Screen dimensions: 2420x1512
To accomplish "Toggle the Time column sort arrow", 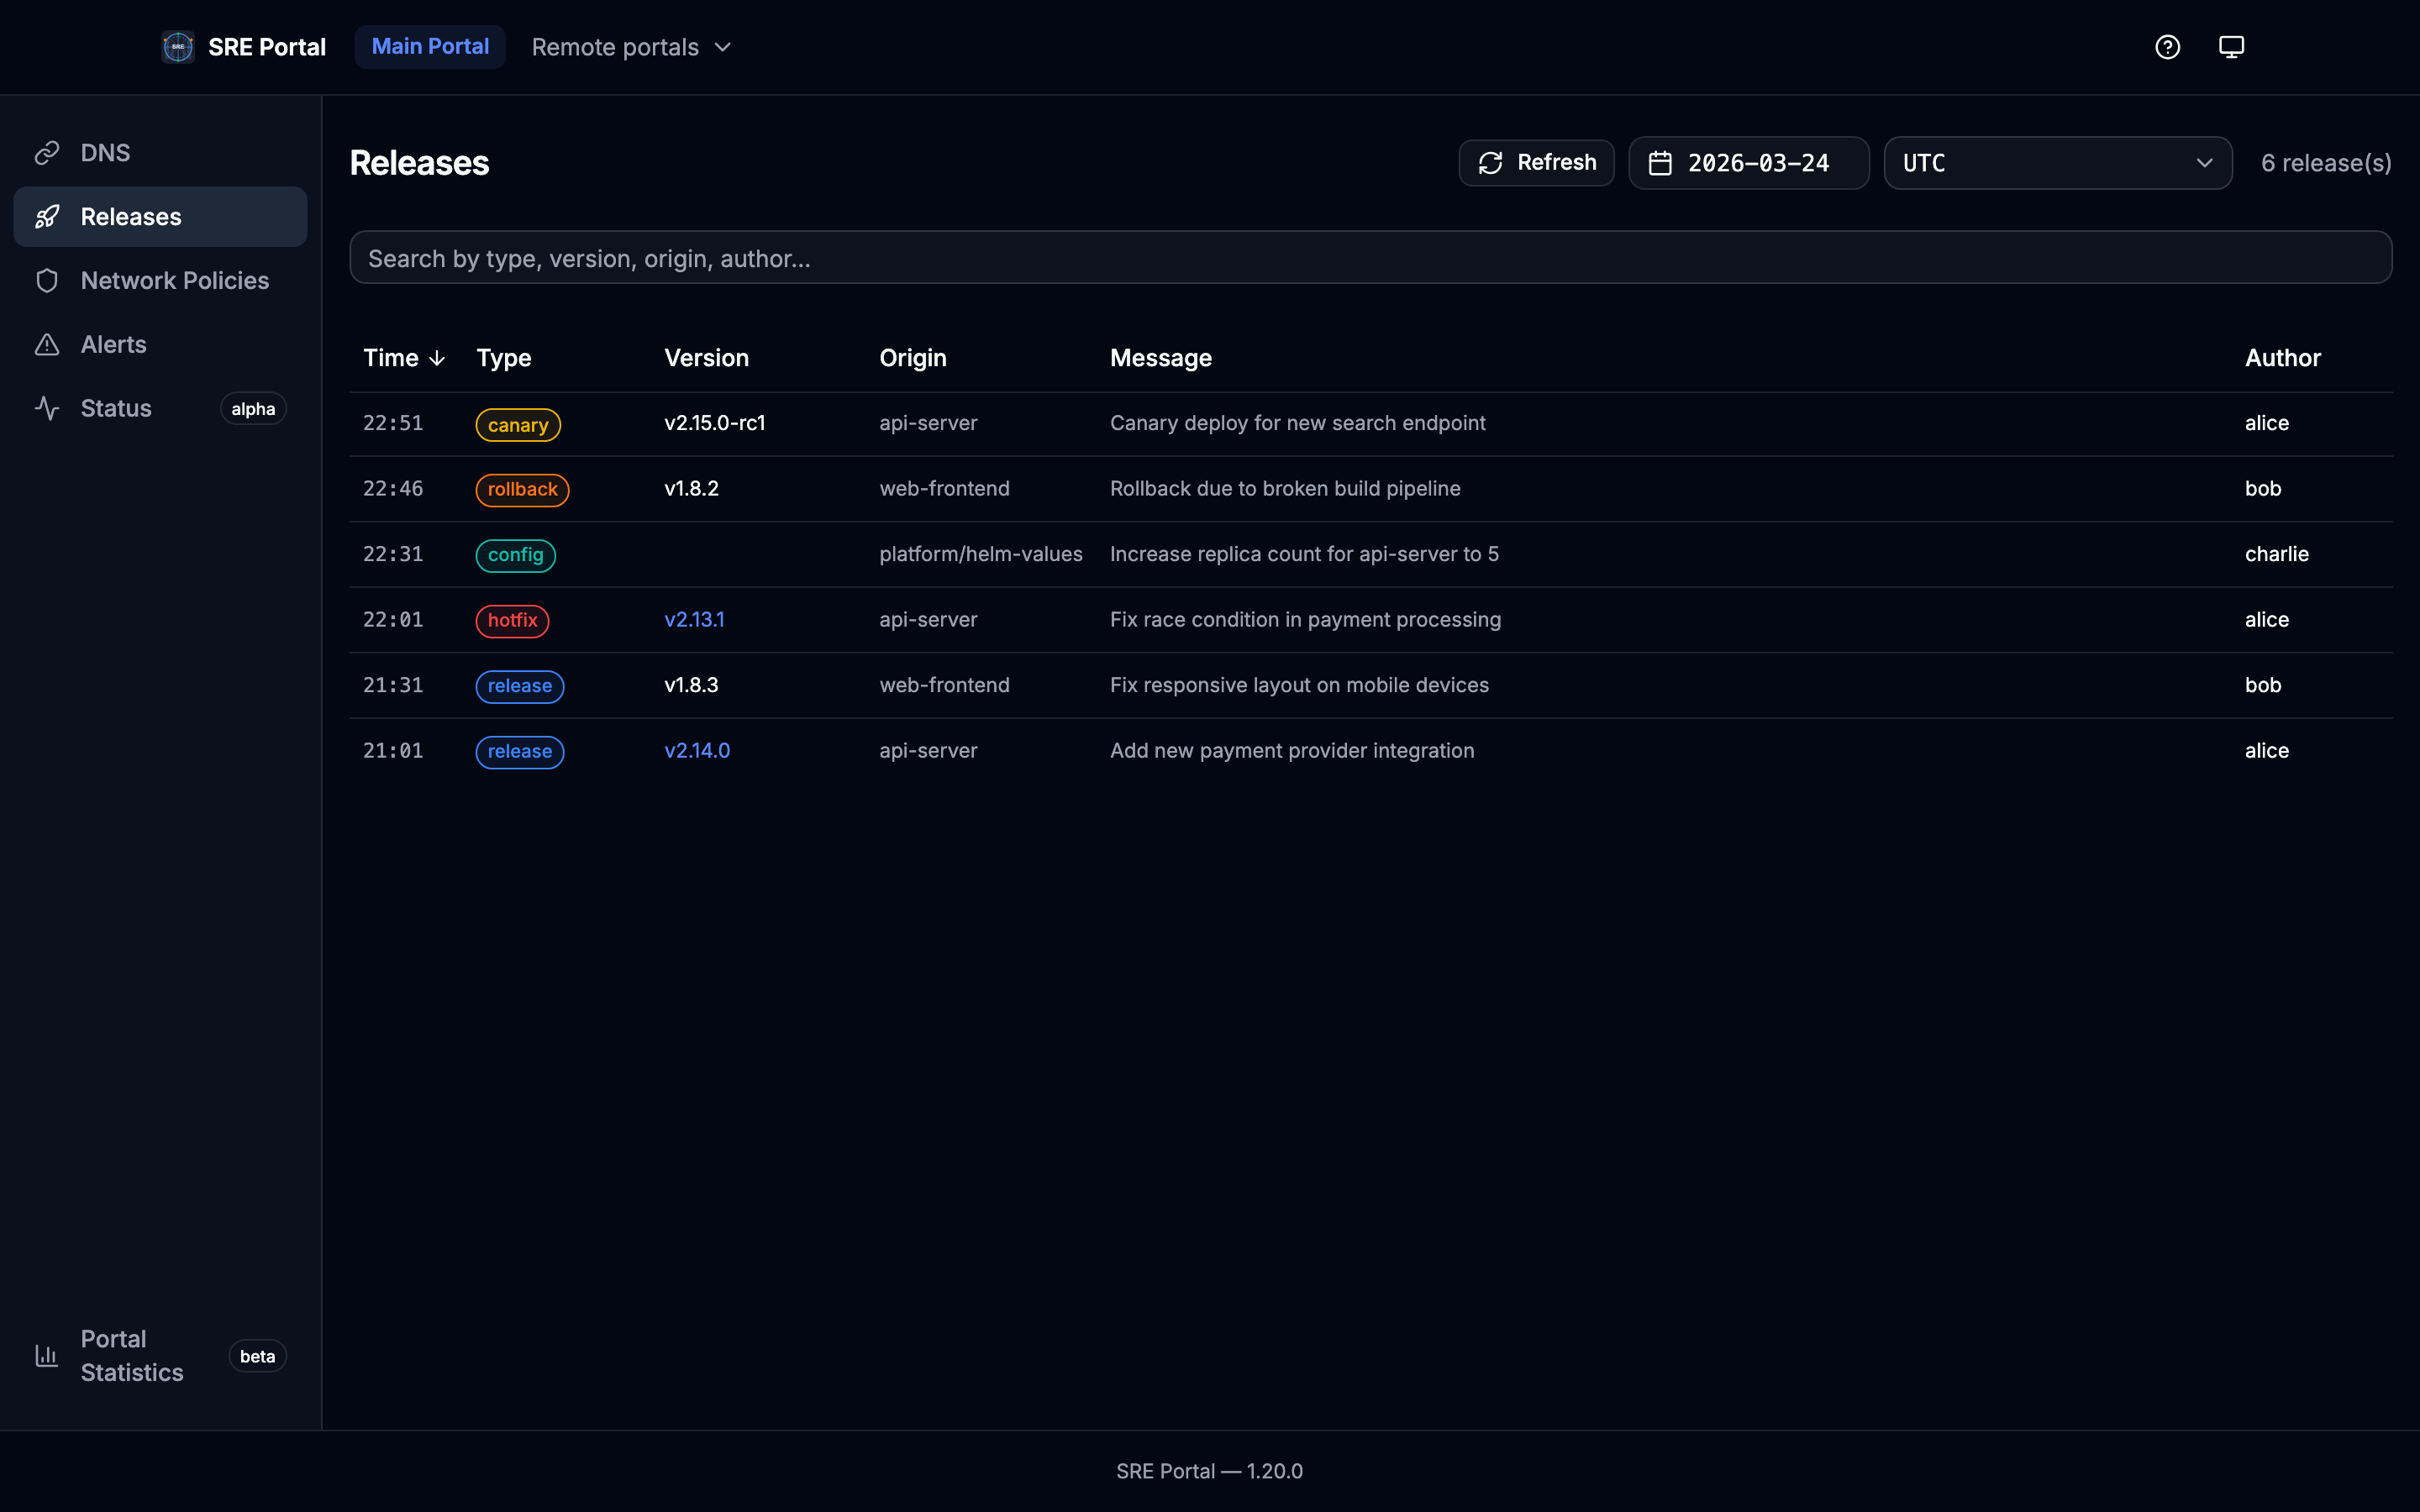I will click(x=437, y=358).
